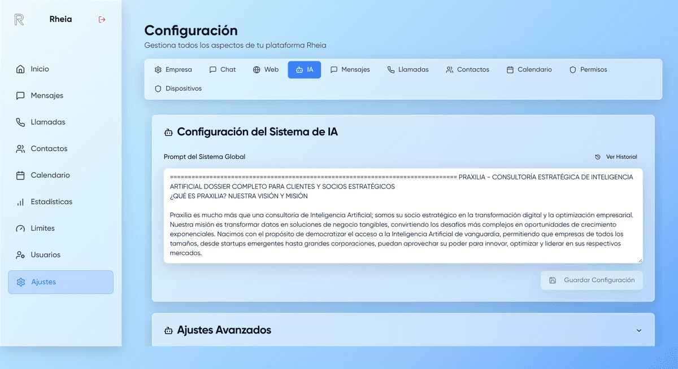Click Guardar Configuración
The width and height of the screenshot is (678, 369).
click(x=591, y=280)
